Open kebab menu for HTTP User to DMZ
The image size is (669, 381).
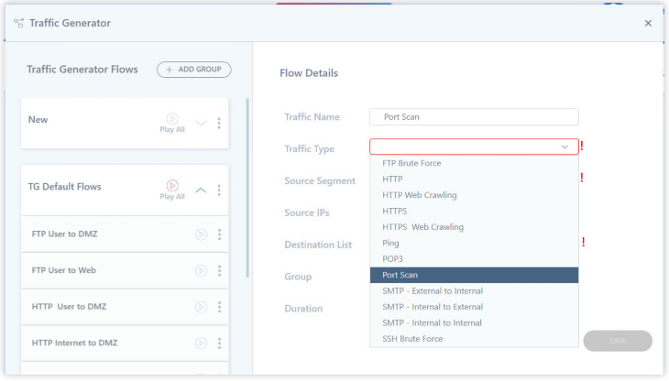click(219, 307)
